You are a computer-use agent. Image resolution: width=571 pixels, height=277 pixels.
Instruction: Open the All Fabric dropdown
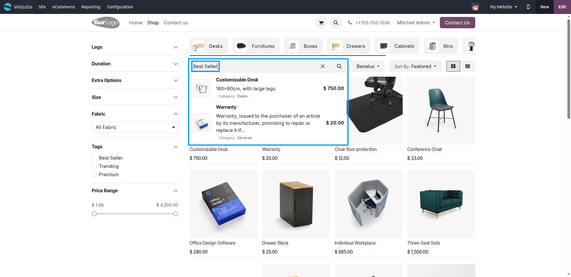pos(135,127)
